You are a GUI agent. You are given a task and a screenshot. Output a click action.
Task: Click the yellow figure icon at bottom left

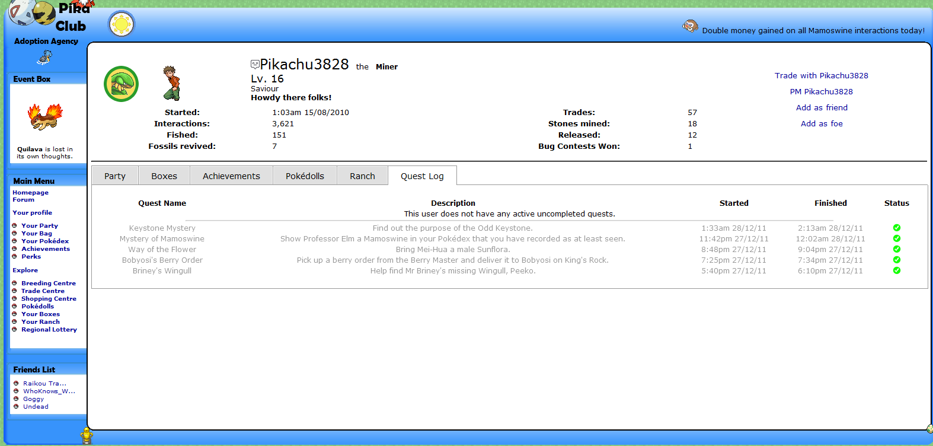point(87,435)
